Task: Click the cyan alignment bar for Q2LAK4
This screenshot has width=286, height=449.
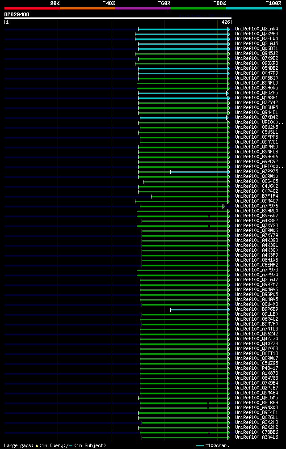Action: (x=183, y=29)
